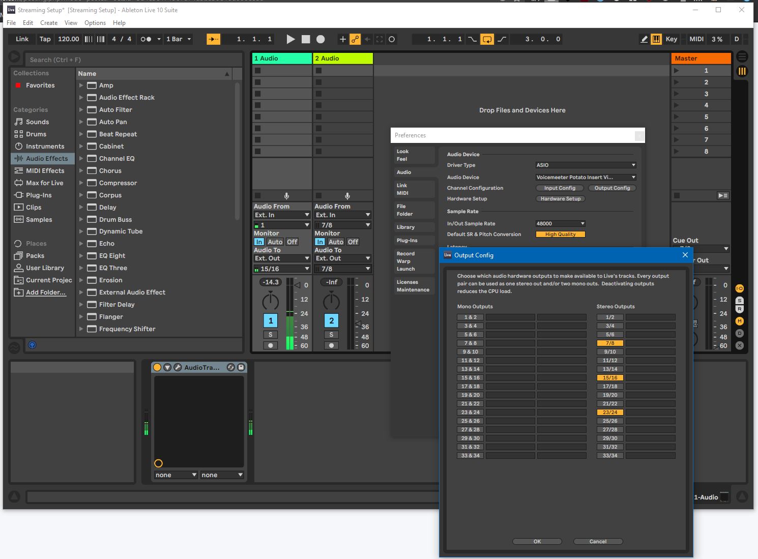The height and width of the screenshot is (559, 758).
Task: Open the File menu
Action: tap(11, 23)
